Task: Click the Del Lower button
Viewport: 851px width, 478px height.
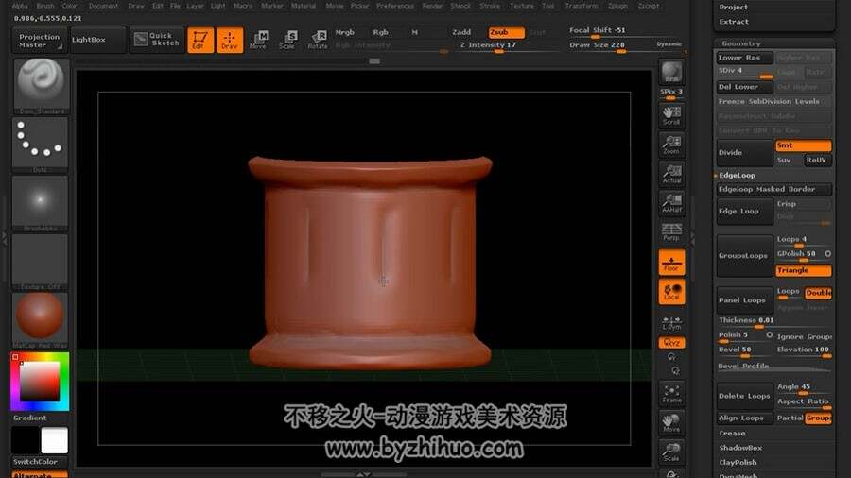Action: pyautogui.click(x=744, y=87)
